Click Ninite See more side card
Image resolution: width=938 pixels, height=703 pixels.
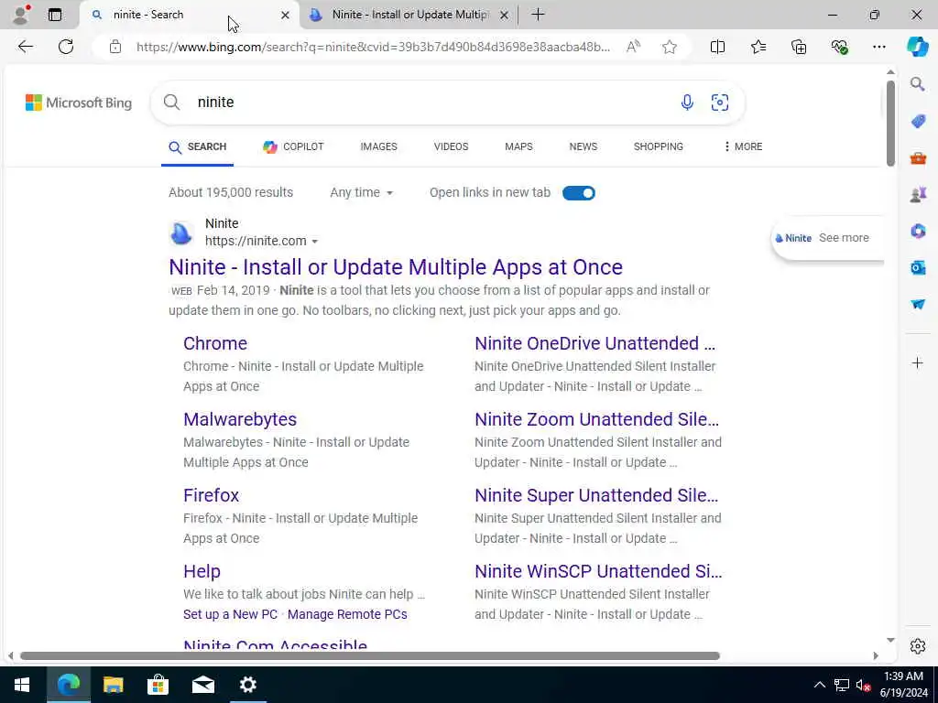coord(827,238)
